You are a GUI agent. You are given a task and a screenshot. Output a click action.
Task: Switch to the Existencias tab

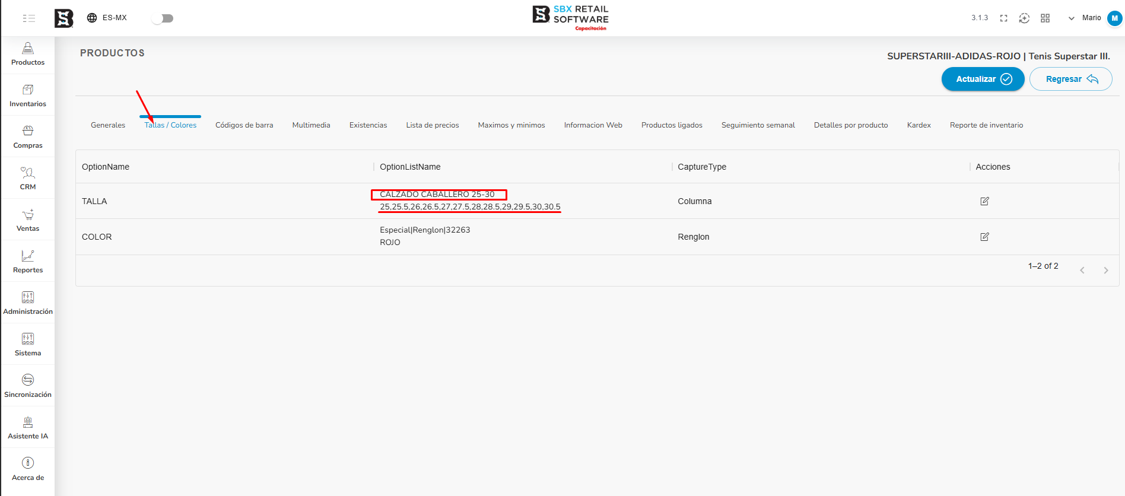(x=368, y=125)
